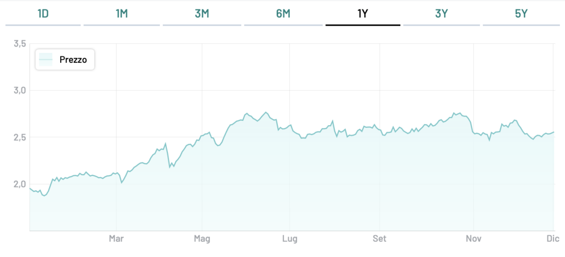
Task: Switch to the 1D time range tab
Action: point(43,14)
